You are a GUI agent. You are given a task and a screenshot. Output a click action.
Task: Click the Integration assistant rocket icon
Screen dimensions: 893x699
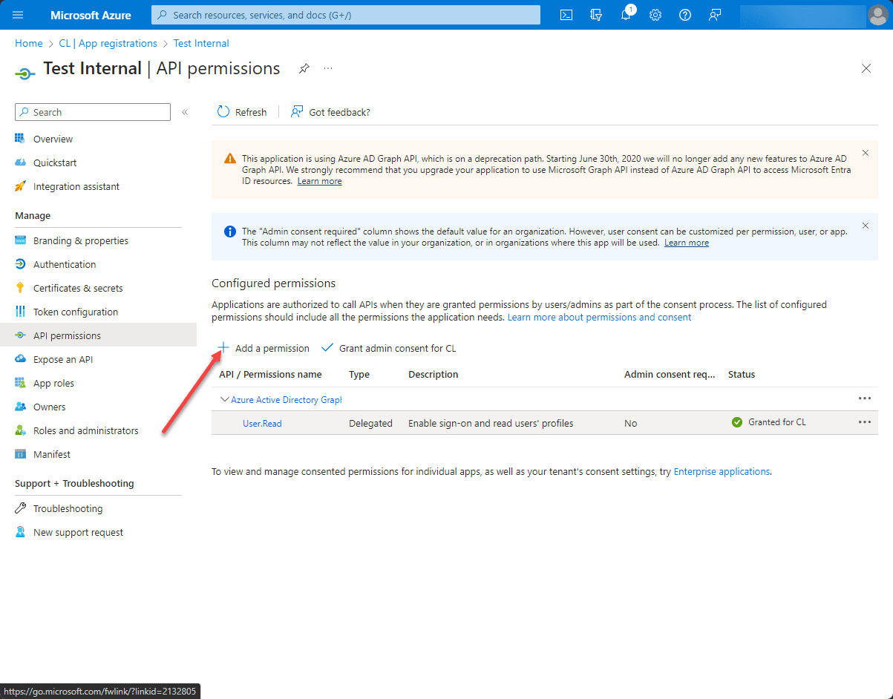[x=20, y=186]
